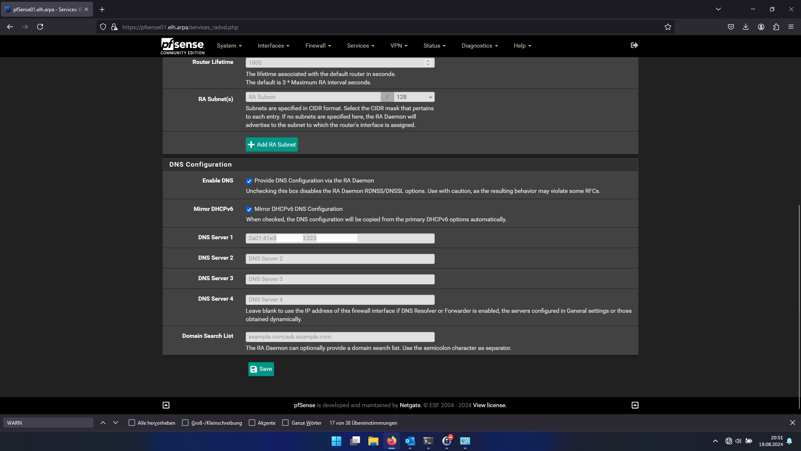Viewport: 801px width, 451px height.
Task: Click the Add RA Subnet button
Action: (272, 144)
